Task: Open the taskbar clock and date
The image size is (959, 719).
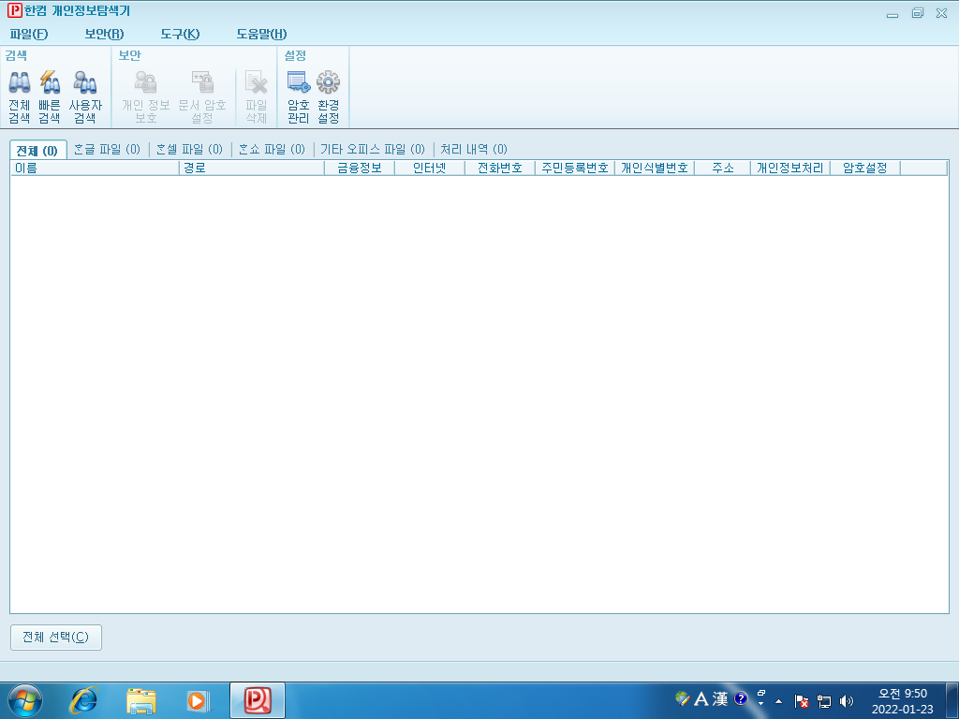Action: [x=902, y=701]
